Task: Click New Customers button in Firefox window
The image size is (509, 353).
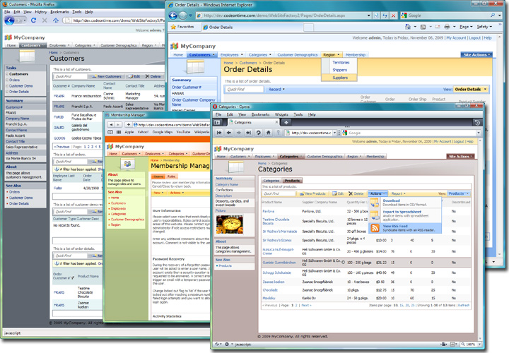Action: click(107, 76)
